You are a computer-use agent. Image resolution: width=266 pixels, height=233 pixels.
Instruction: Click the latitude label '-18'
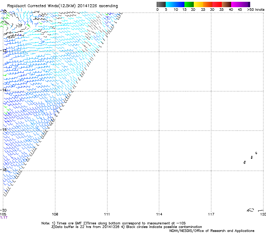coord(3,170)
